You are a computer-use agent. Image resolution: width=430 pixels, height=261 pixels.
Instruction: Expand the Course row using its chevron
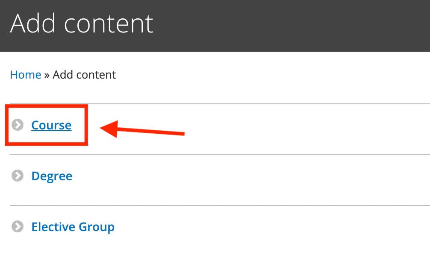pyautogui.click(x=18, y=125)
